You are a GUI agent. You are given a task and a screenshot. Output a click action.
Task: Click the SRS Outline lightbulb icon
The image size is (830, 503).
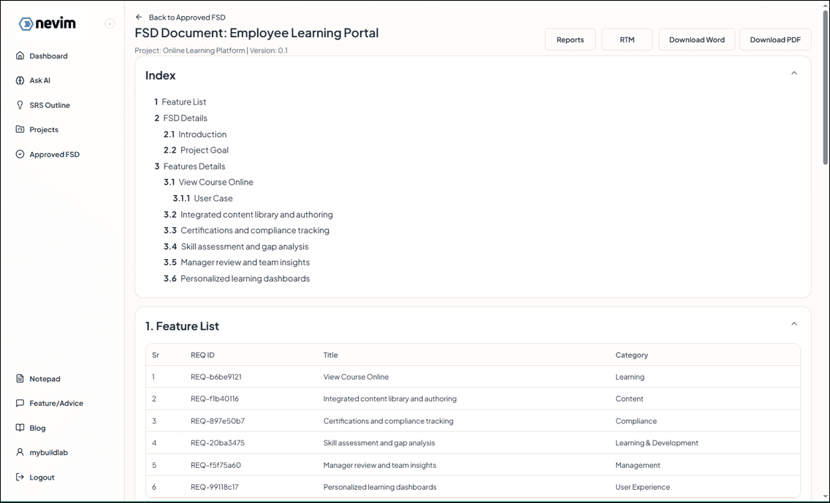(20, 105)
